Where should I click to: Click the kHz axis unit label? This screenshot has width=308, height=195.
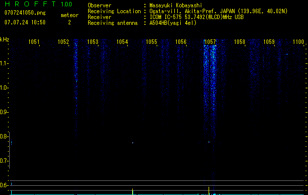click(x=4, y=39)
